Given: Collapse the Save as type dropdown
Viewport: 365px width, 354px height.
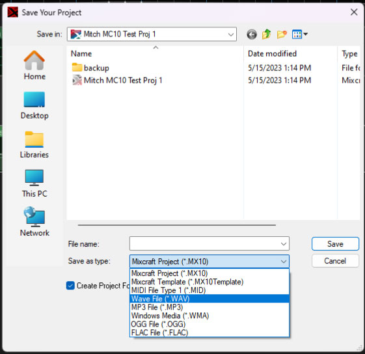Looking at the screenshot, I should coord(283,262).
